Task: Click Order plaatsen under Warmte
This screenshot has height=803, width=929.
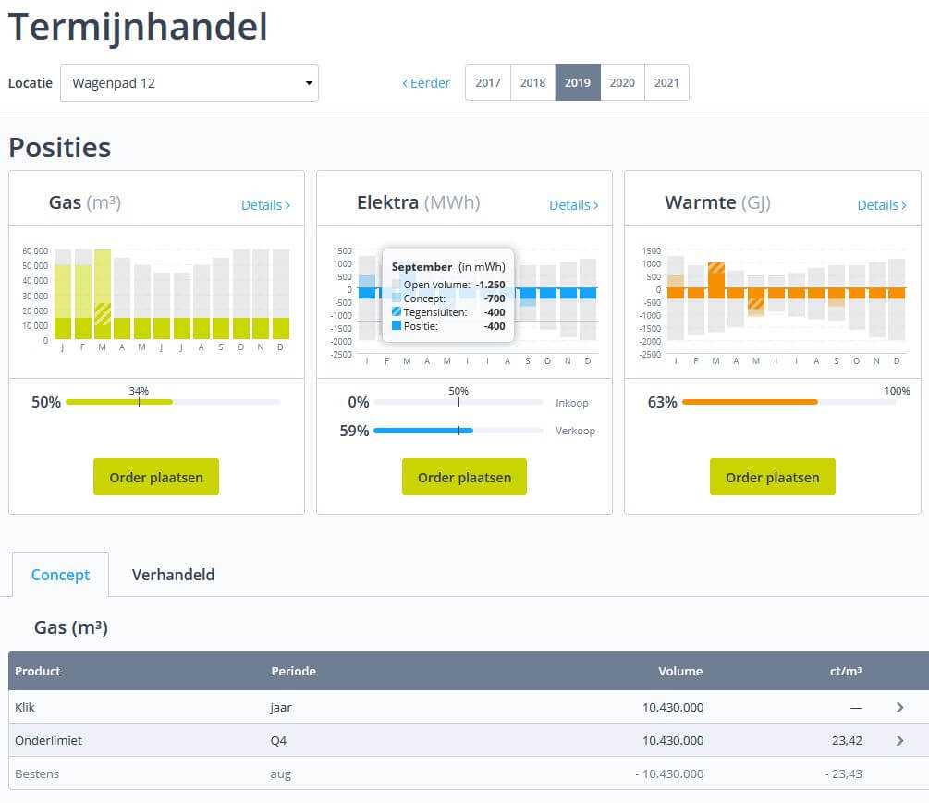Action: pyautogui.click(x=772, y=478)
